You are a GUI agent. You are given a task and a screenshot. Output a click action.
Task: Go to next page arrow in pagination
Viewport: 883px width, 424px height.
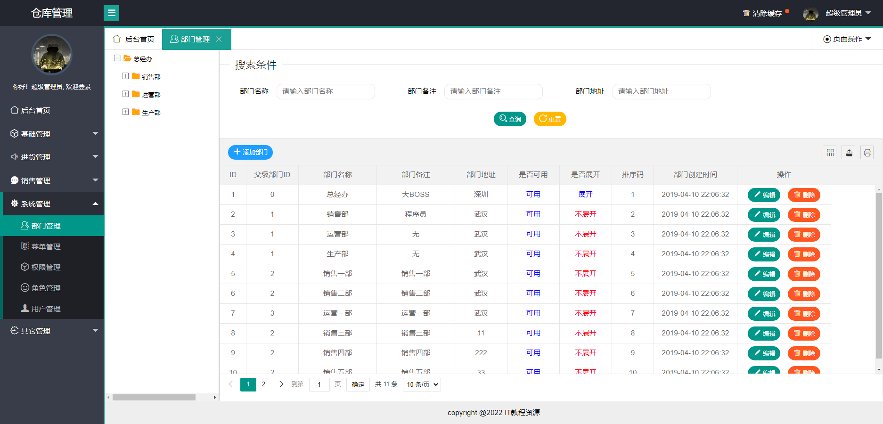(281, 384)
